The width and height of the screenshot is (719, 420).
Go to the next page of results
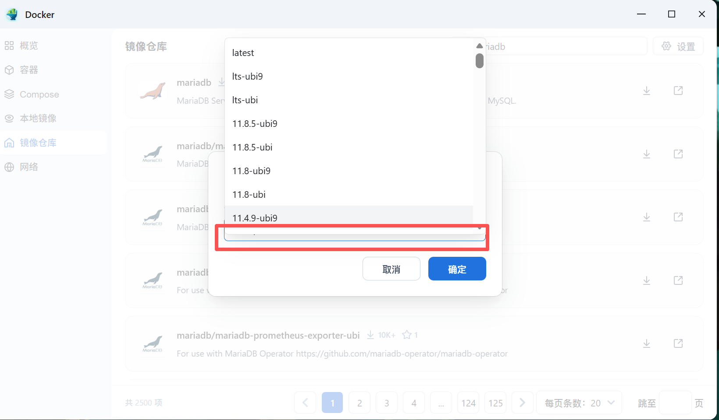[x=523, y=402]
